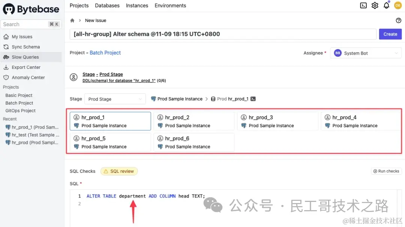Open the SQL editor terminal icon in header
This screenshot has height=227, width=405.
pos(363,5)
